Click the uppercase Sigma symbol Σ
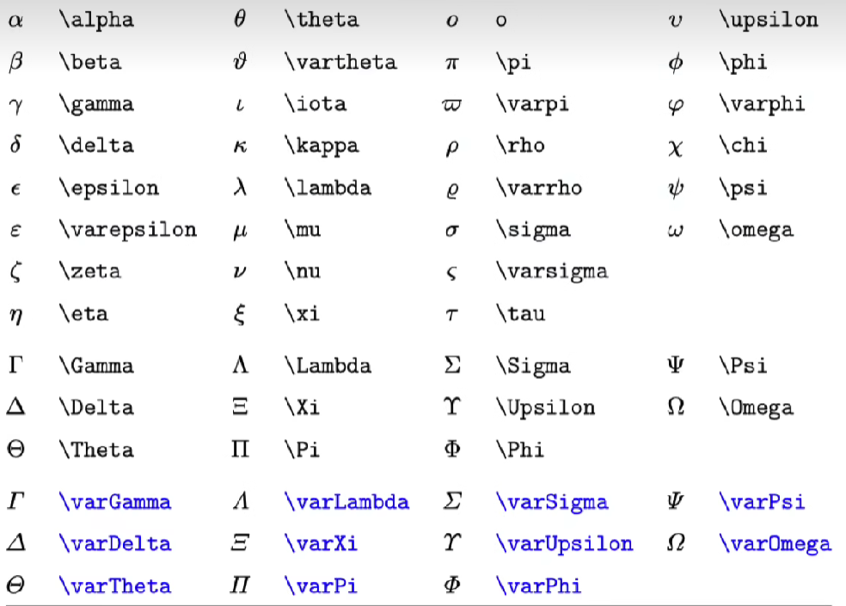The image size is (846, 606). point(452,365)
